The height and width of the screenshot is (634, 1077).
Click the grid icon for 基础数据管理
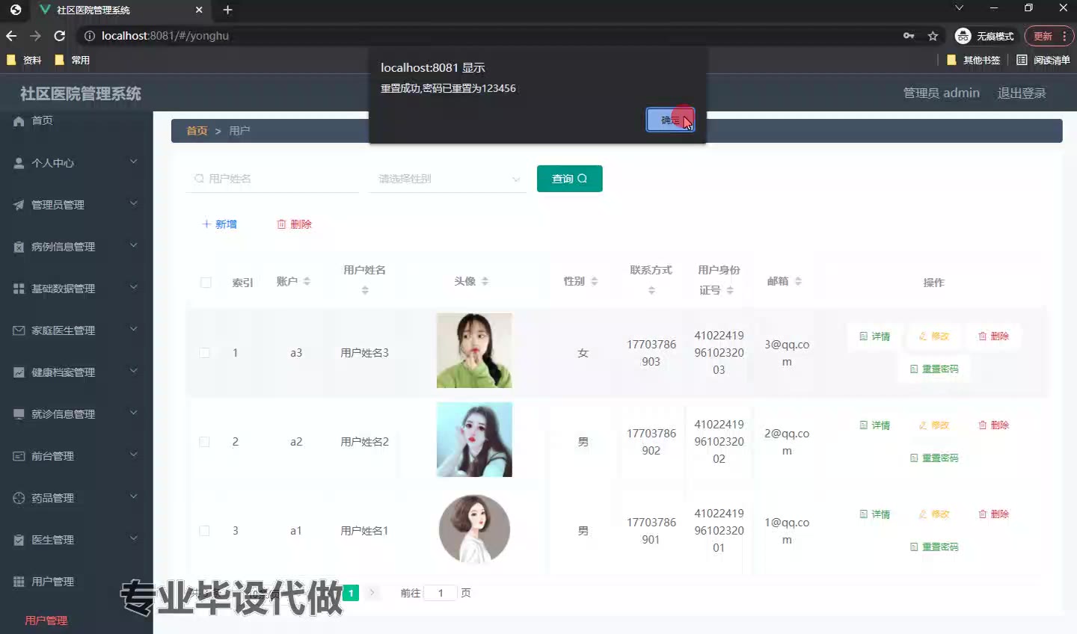tap(19, 289)
